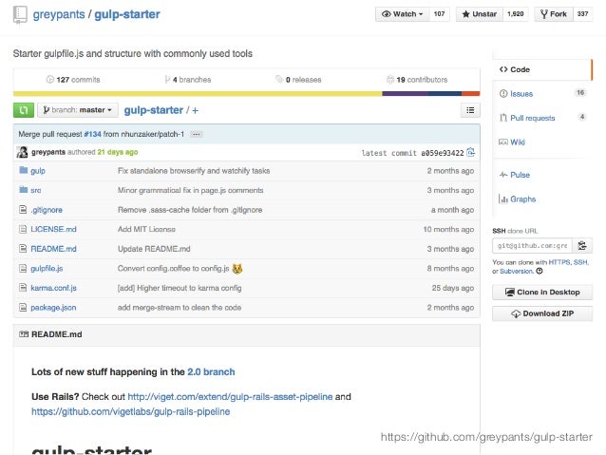Screen dimensions: 606x455
Task: Open latest commit a059e93422
Action: [x=443, y=153]
